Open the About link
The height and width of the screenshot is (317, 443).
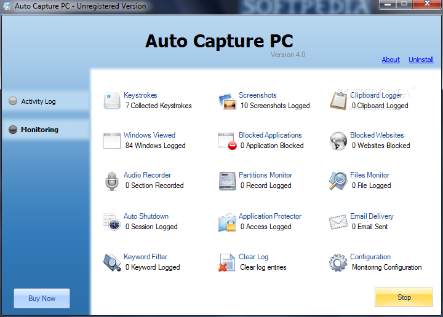391,60
